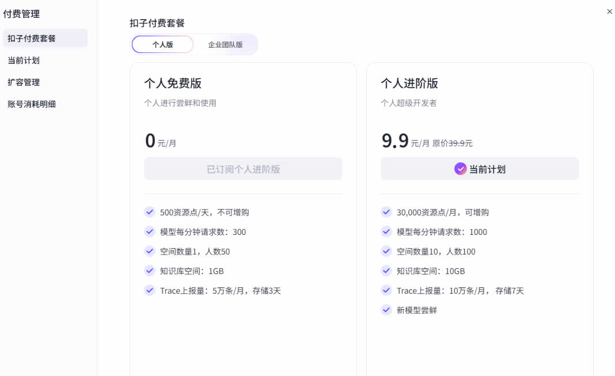Click checkmark icon beside 模型每分钟请求数：300

150,231
